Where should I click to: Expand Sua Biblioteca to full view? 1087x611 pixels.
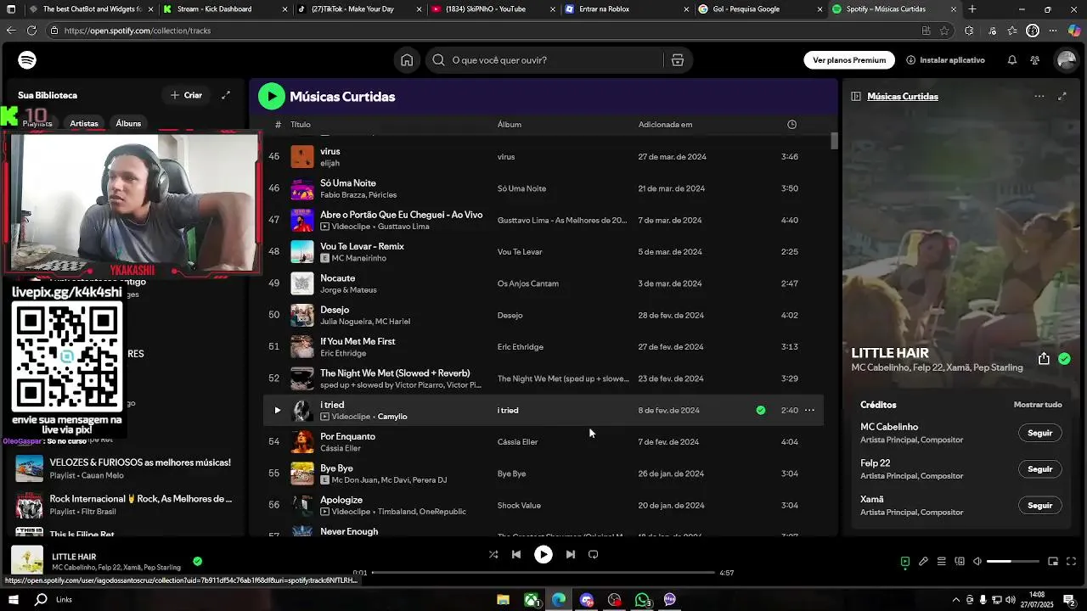tap(226, 95)
